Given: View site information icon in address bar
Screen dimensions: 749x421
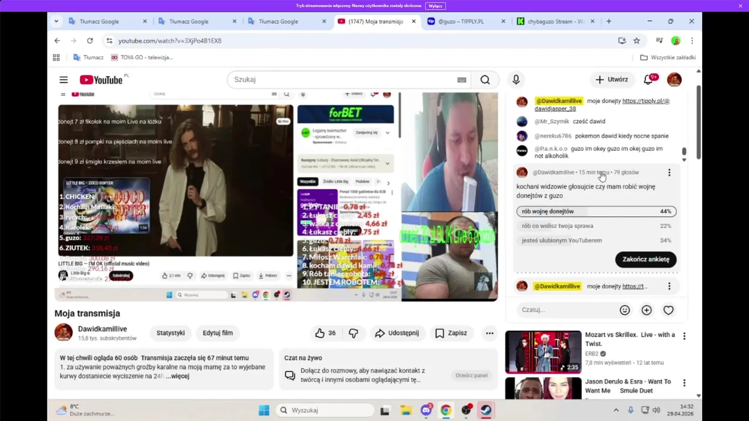Looking at the screenshot, I should pos(109,40).
